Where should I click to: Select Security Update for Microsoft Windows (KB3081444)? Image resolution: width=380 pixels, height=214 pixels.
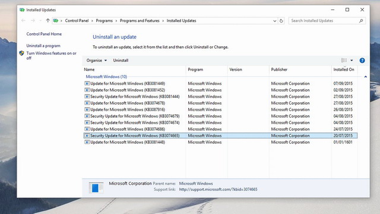(x=135, y=96)
